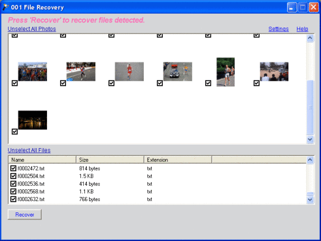Select the portrait woman runner thumbnail
Screen dimensions: 321x241
click(226, 72)
